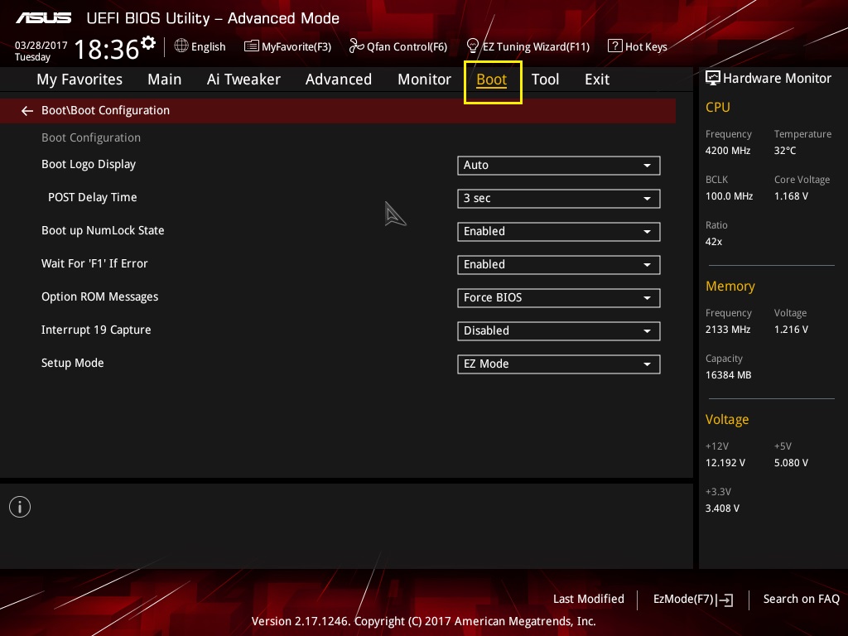Screen dimensions: 848x636
Task: Select the Boot up NumLock State label
Action: pyautogui.click(x=103, y=230)
